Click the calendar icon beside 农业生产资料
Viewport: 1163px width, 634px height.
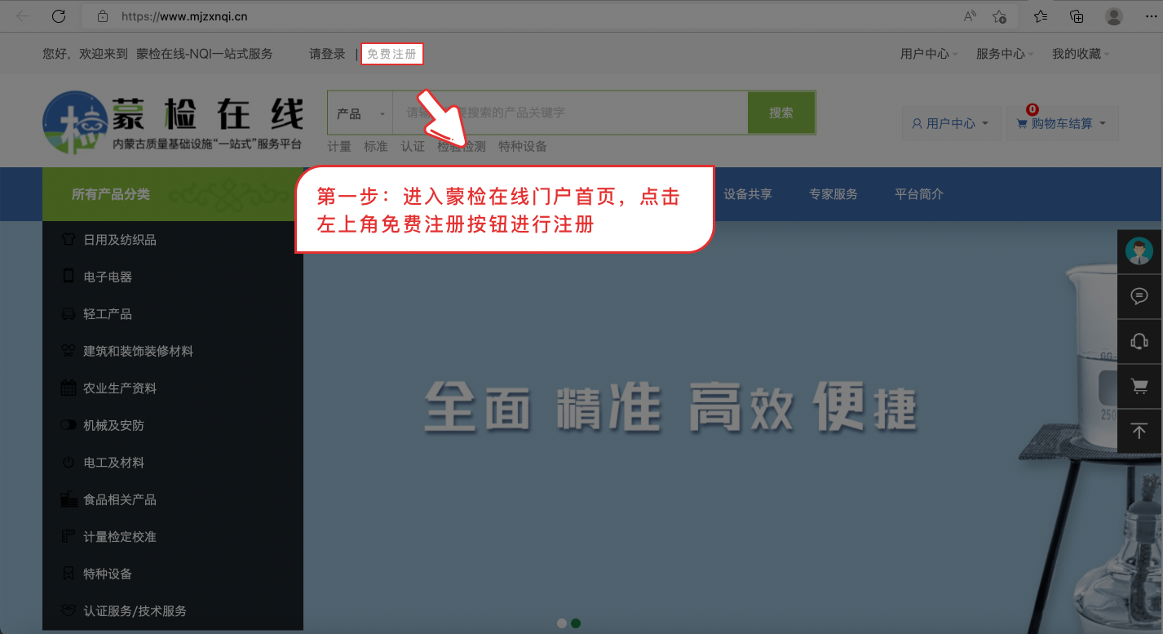pos(69,388)
